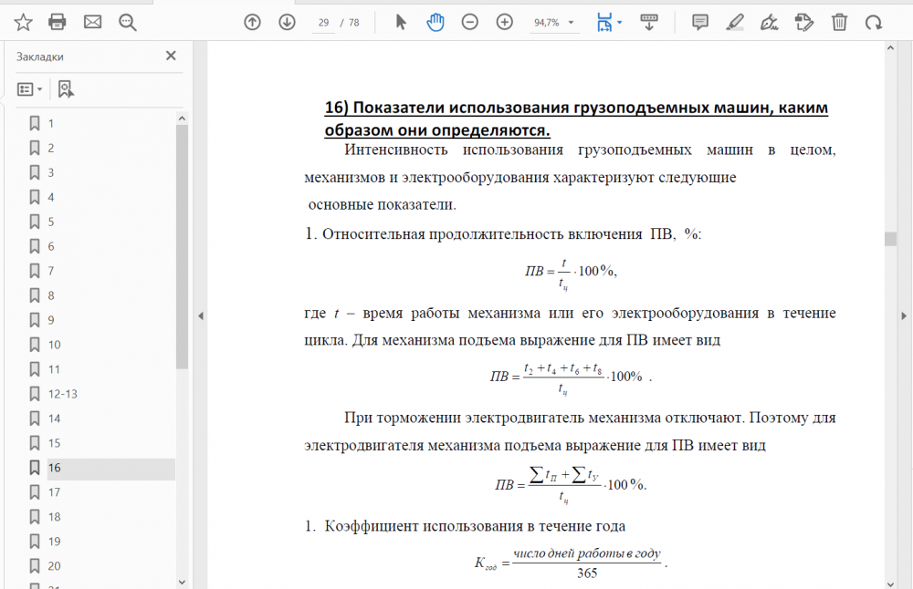Viewport: 913px width, 589px height.
Task: Add a sticky note comment
Action: [700, 23]
